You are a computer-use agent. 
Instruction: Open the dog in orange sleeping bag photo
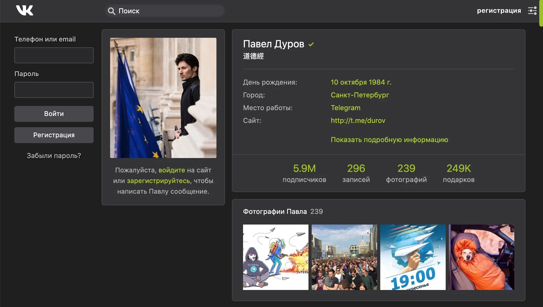(x=482, y=257)
